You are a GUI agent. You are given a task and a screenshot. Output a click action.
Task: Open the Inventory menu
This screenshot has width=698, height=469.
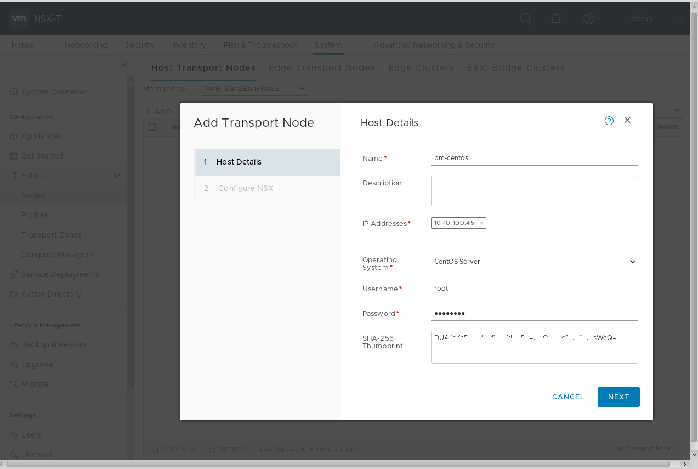click(189, 45)
